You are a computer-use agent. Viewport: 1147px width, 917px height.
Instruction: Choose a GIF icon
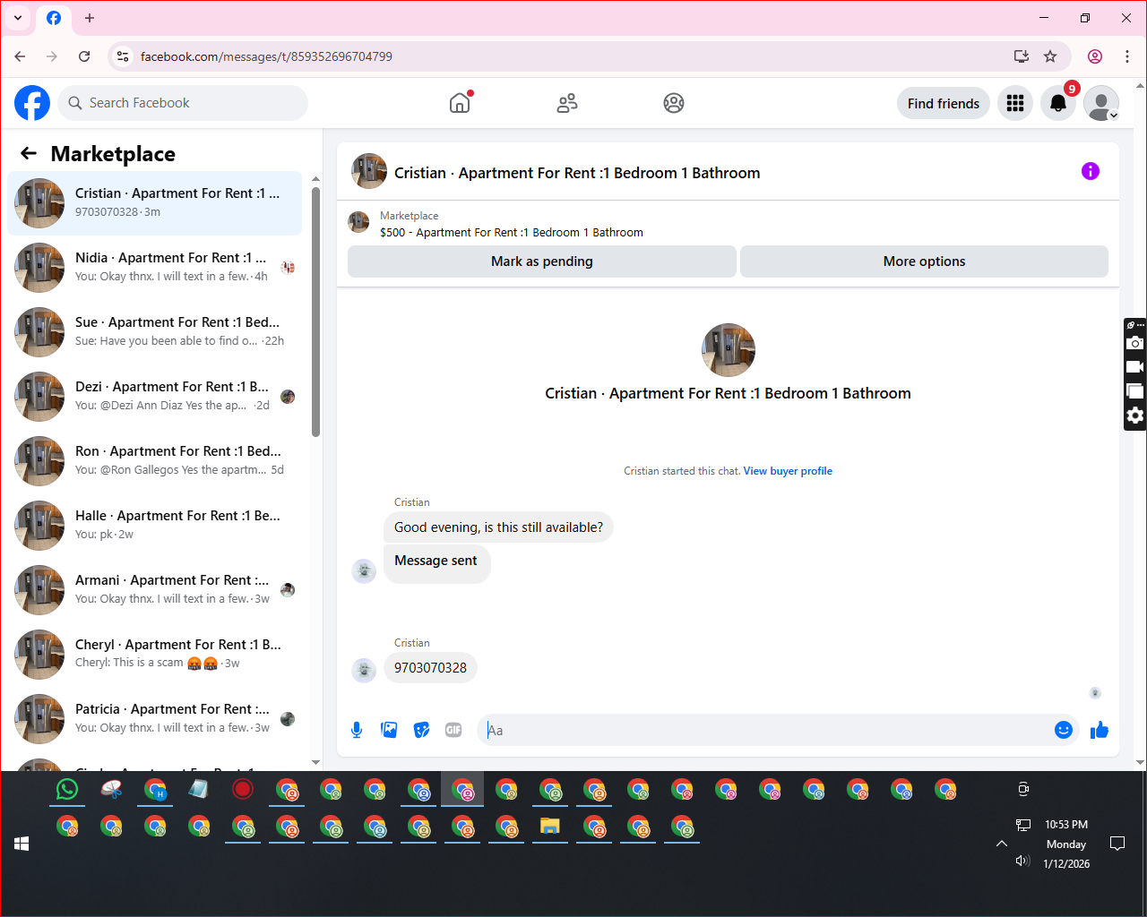[x=453, y=730]
